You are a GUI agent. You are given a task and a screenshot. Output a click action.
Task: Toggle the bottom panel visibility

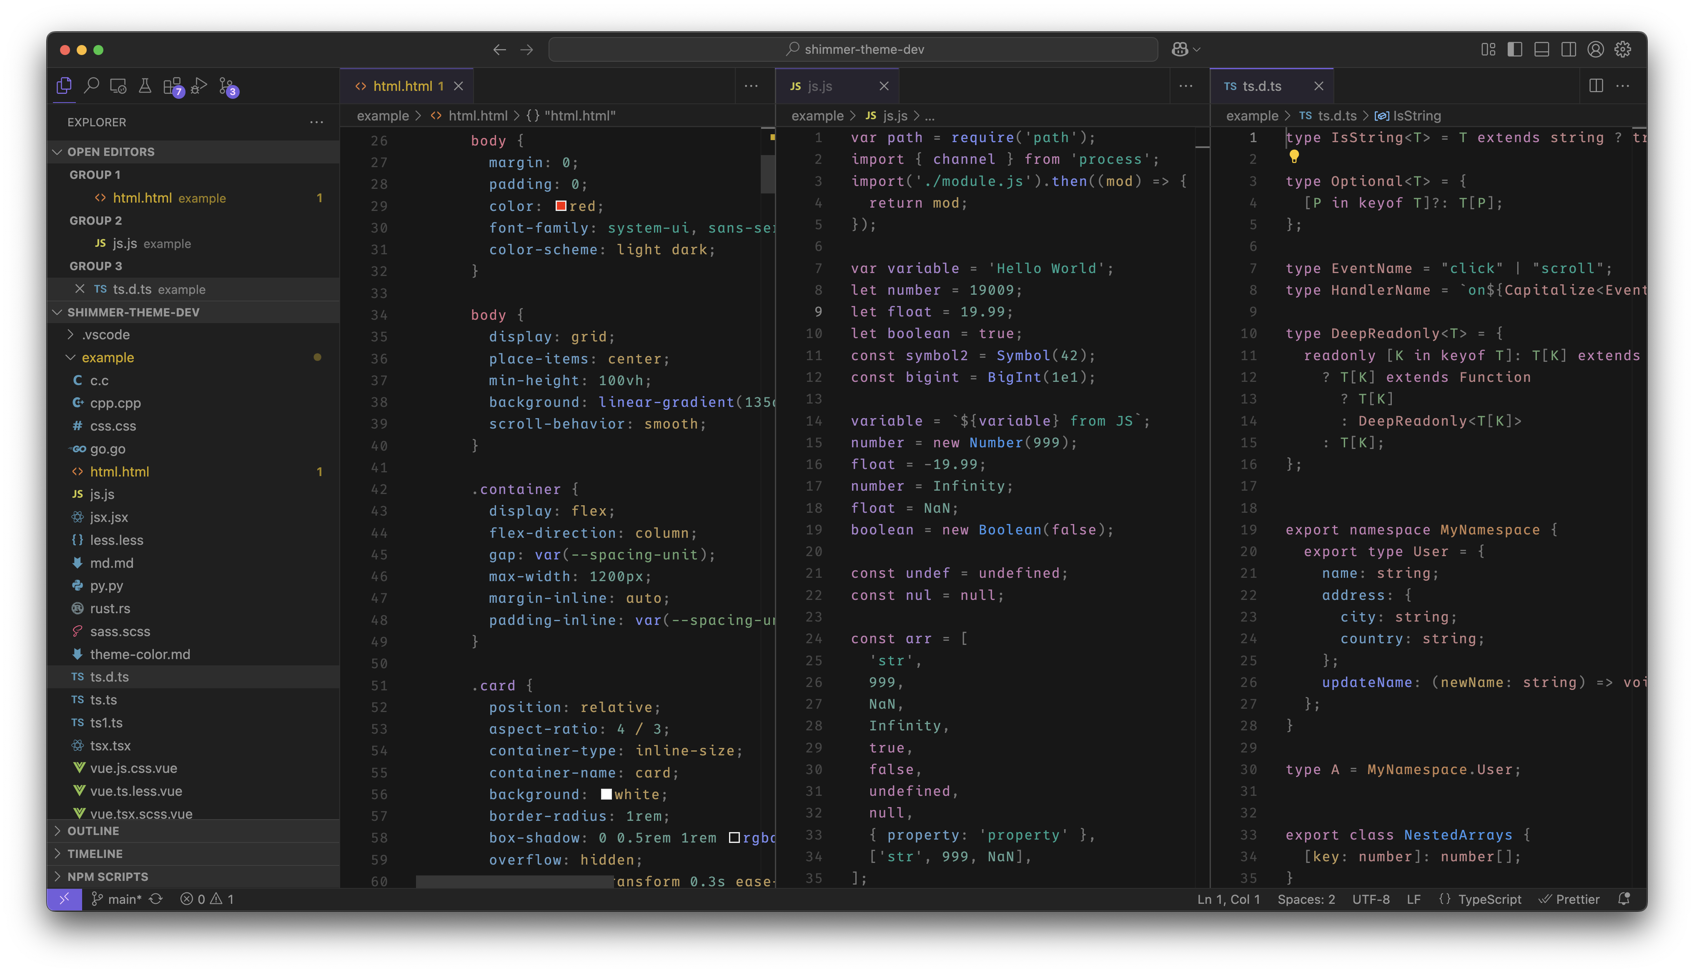(1542, 50)
